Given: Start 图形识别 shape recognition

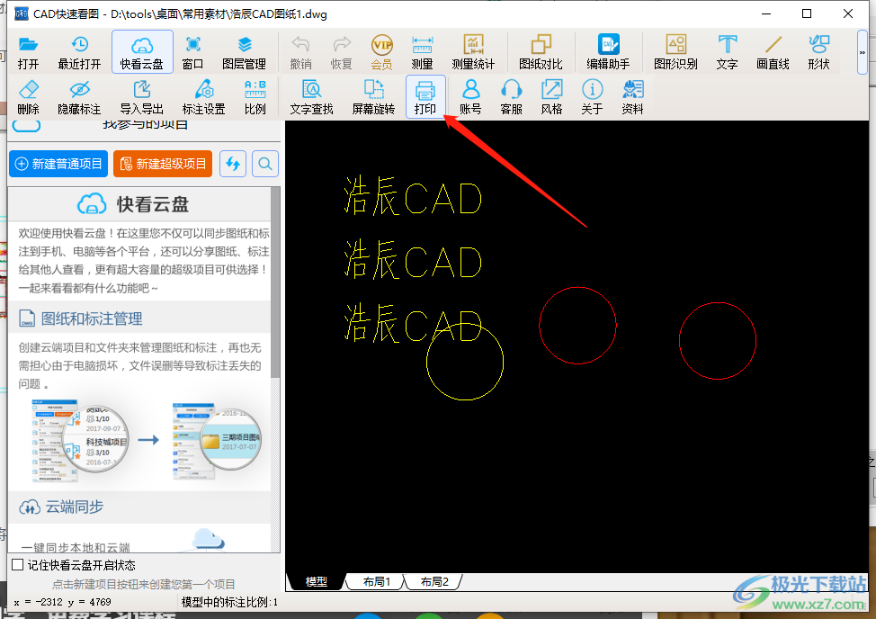Looking at the screenshot, I should 676,52.
